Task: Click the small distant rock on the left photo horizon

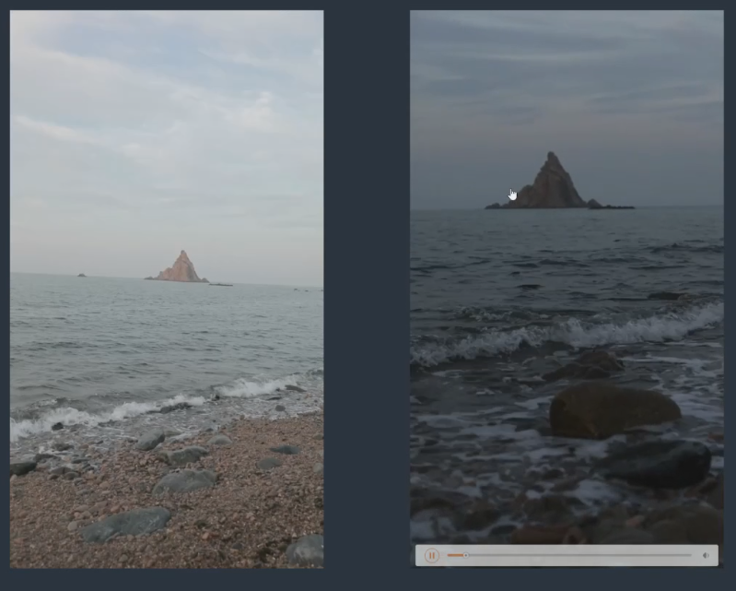Action: point(81,275)
